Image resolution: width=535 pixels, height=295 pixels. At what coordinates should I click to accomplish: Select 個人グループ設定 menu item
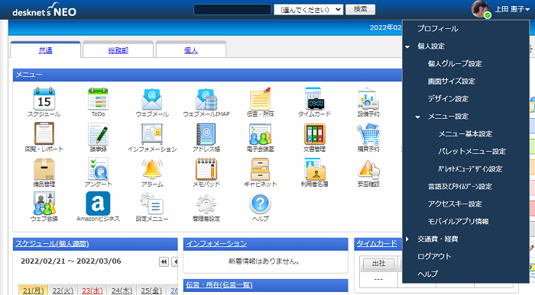[455, 63]
